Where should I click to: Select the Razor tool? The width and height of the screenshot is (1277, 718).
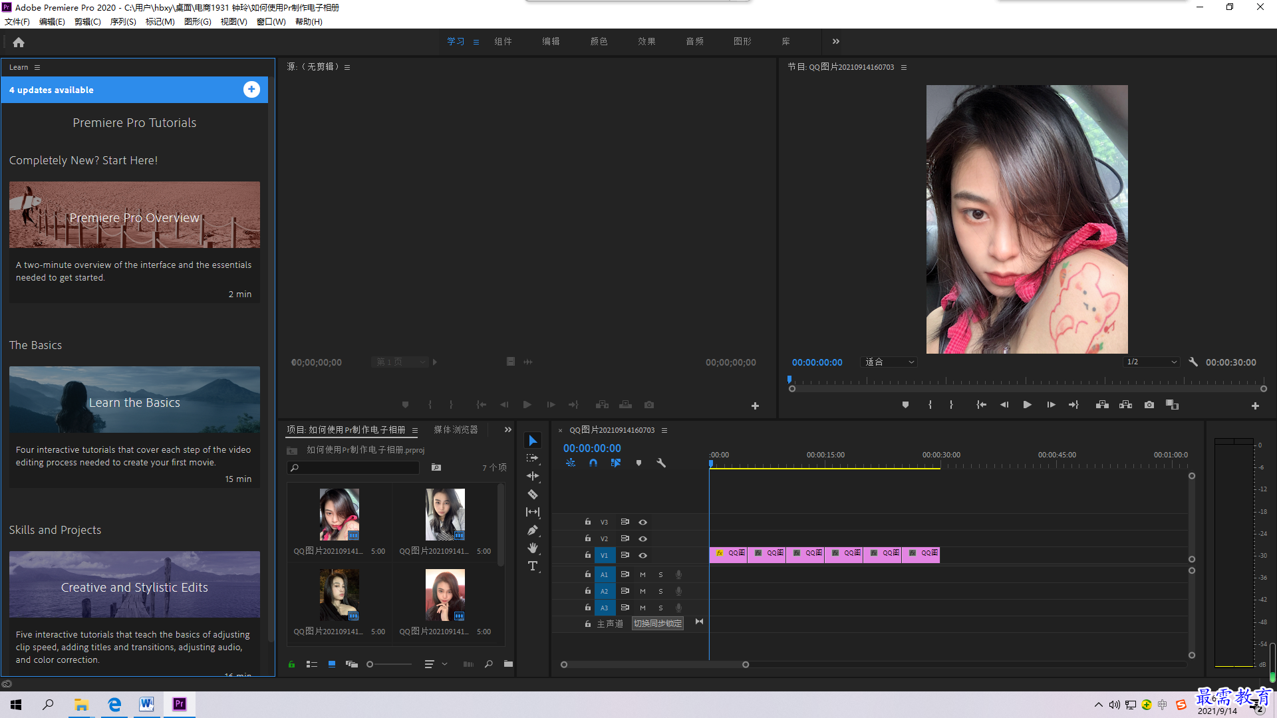[x=532, y=494]
